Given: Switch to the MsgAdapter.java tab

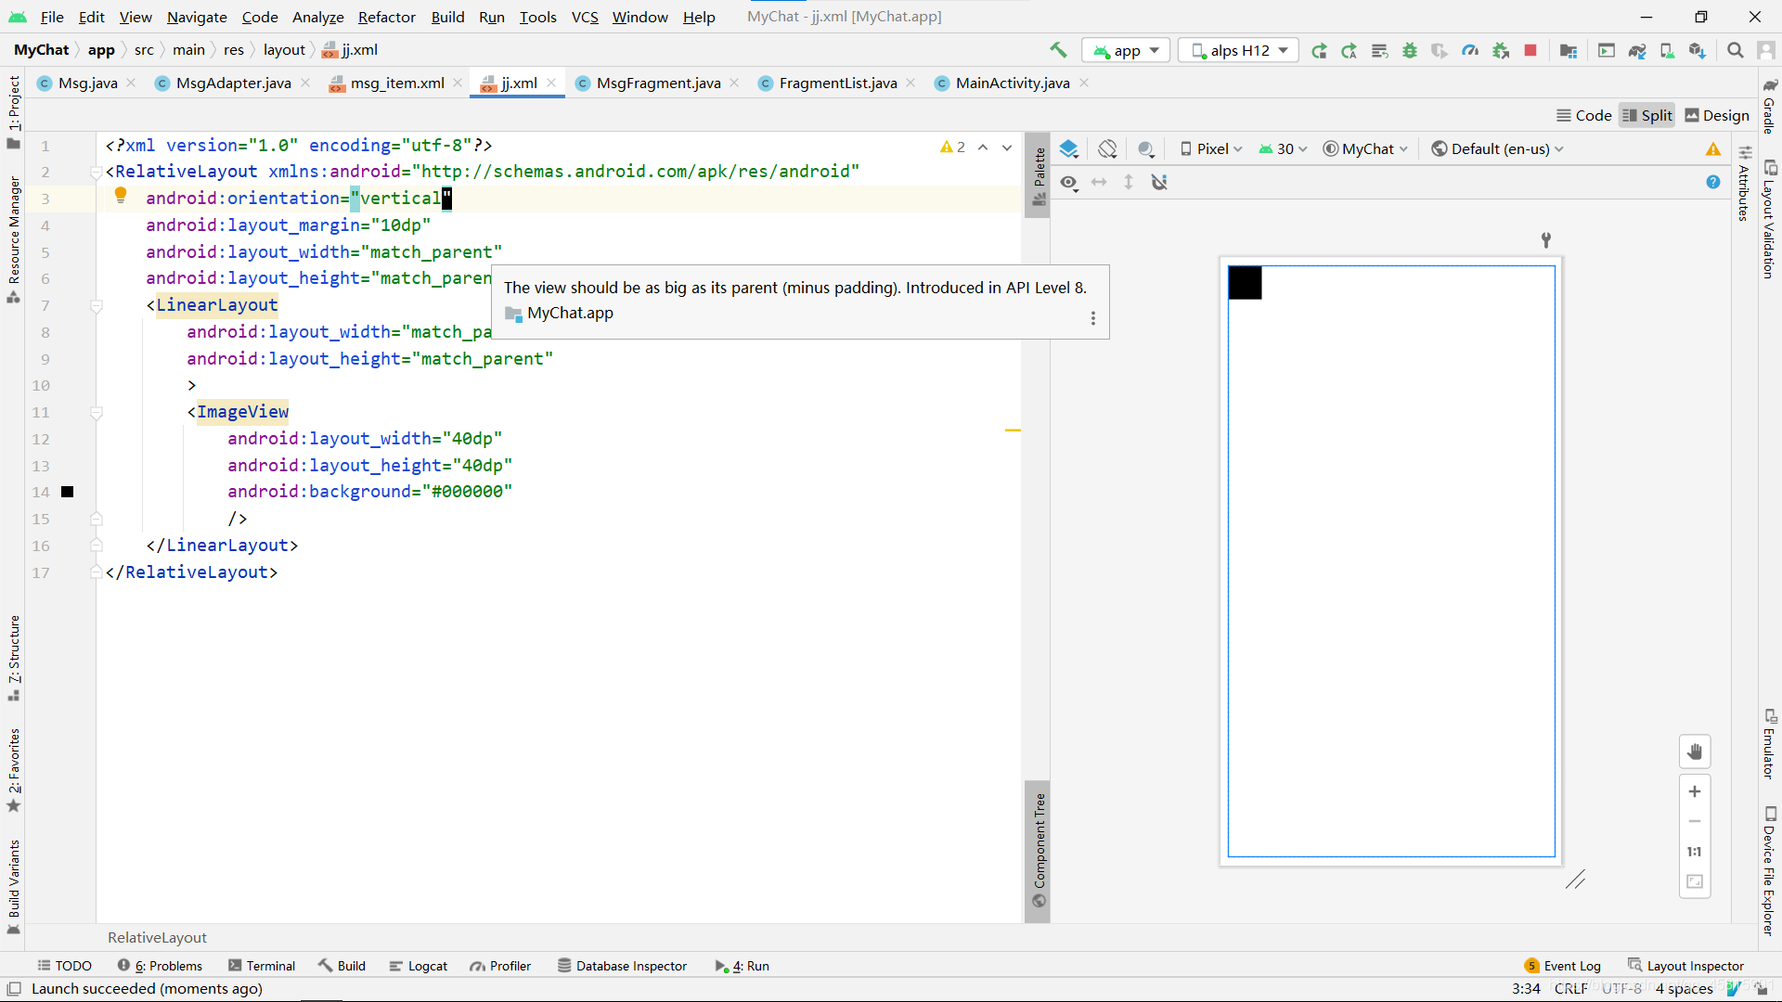Looking at the screenshot, I should pos(233,83).
